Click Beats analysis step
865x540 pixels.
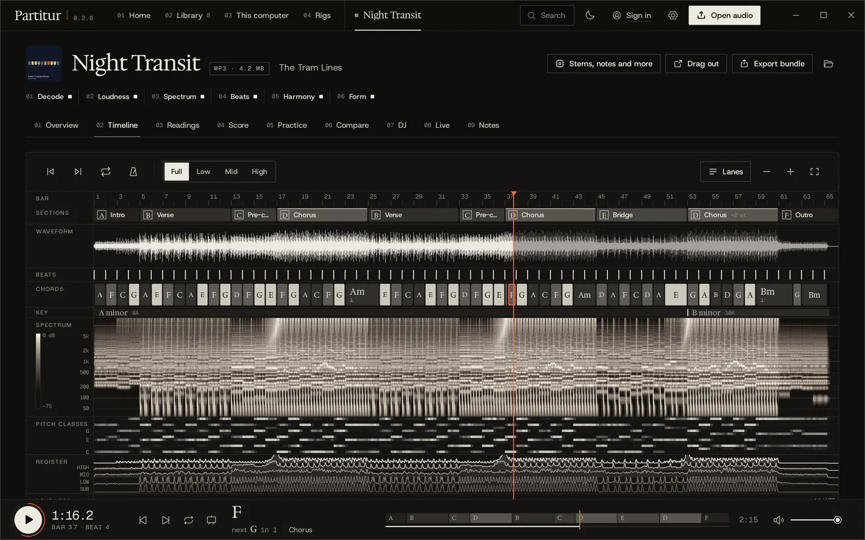pyautogui.click(x=238, y=97)
